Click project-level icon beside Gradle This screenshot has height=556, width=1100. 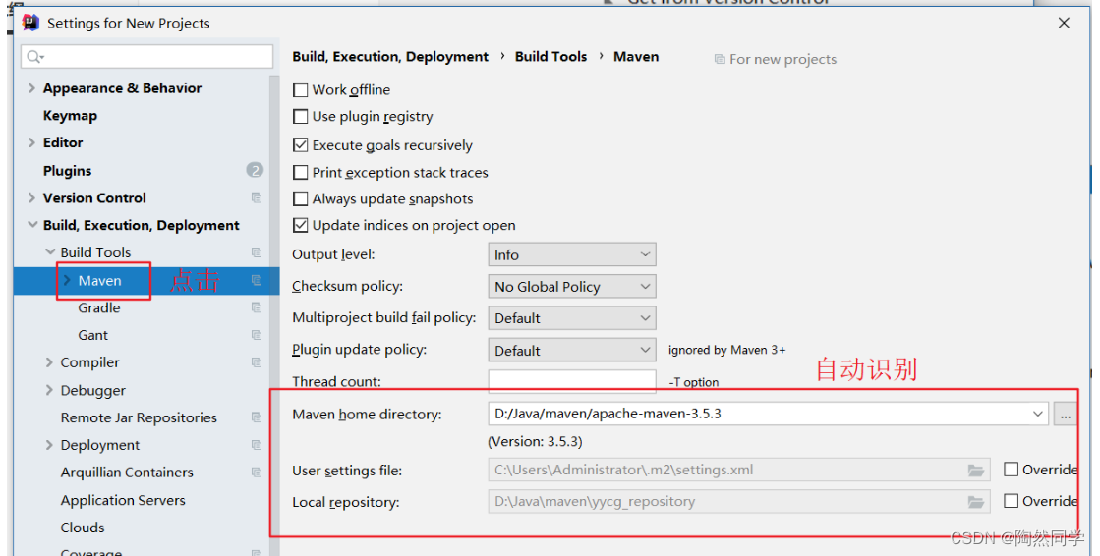(256, 307)
